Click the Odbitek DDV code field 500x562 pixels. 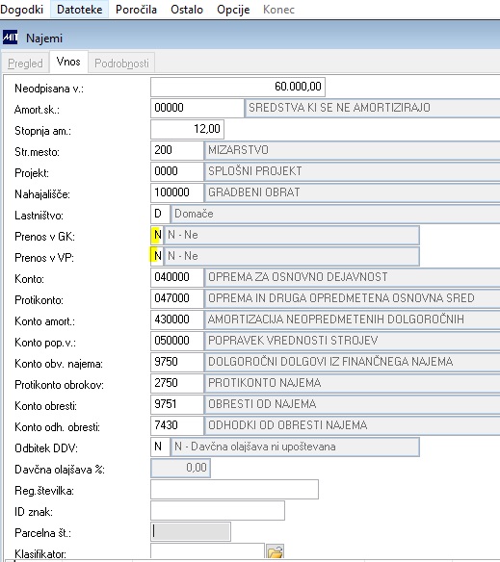pos(160,447)
